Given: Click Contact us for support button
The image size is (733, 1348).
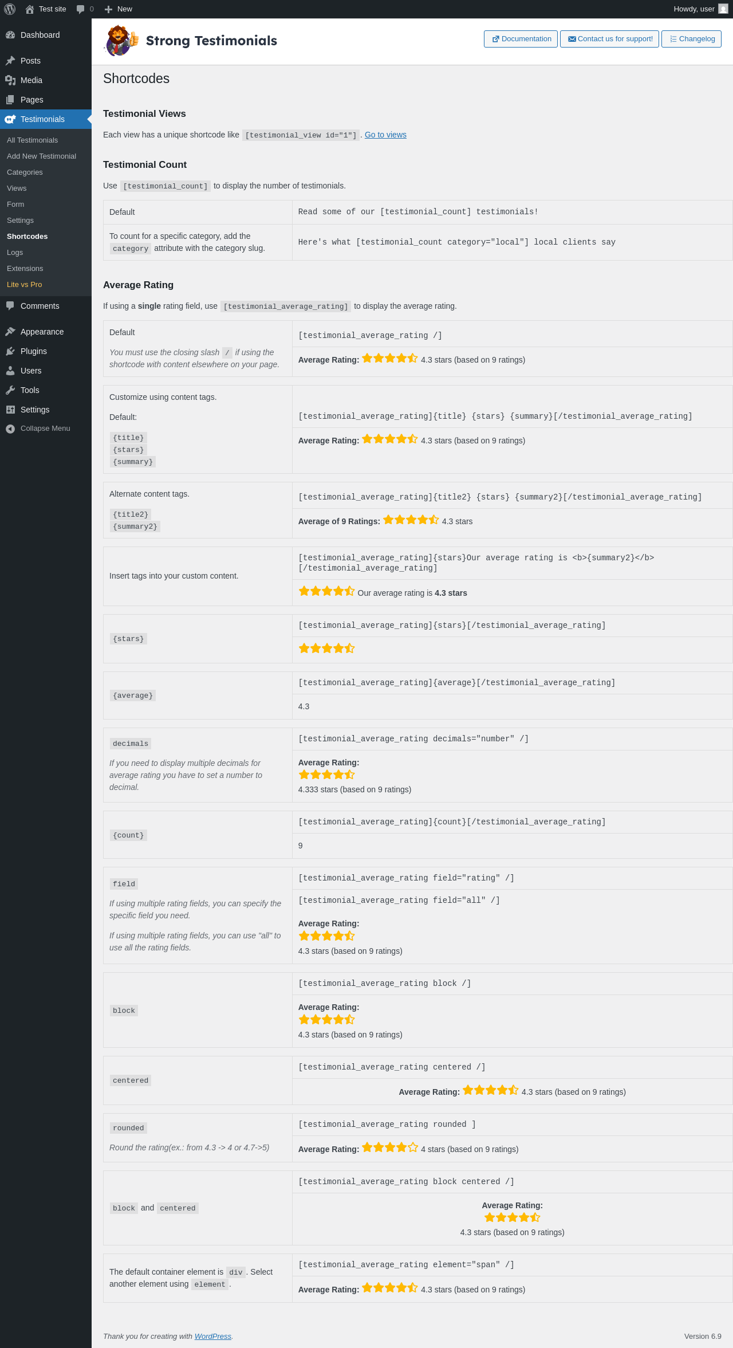Looking at the screenshot, I should pos(609,39).
